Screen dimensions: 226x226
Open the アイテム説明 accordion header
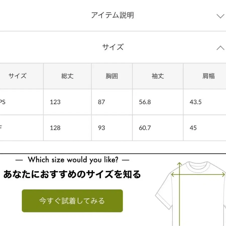tap(112, 16)
